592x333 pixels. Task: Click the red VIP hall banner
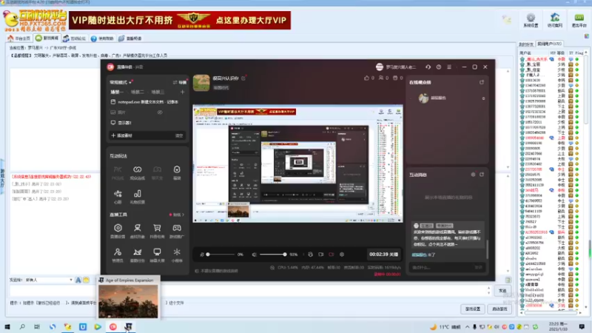coord(180,20)
